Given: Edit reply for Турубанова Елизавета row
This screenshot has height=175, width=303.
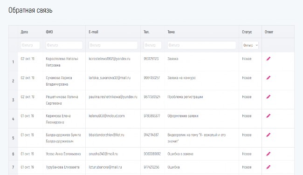Looking at the screenshot, I should [x=268, y=167].
